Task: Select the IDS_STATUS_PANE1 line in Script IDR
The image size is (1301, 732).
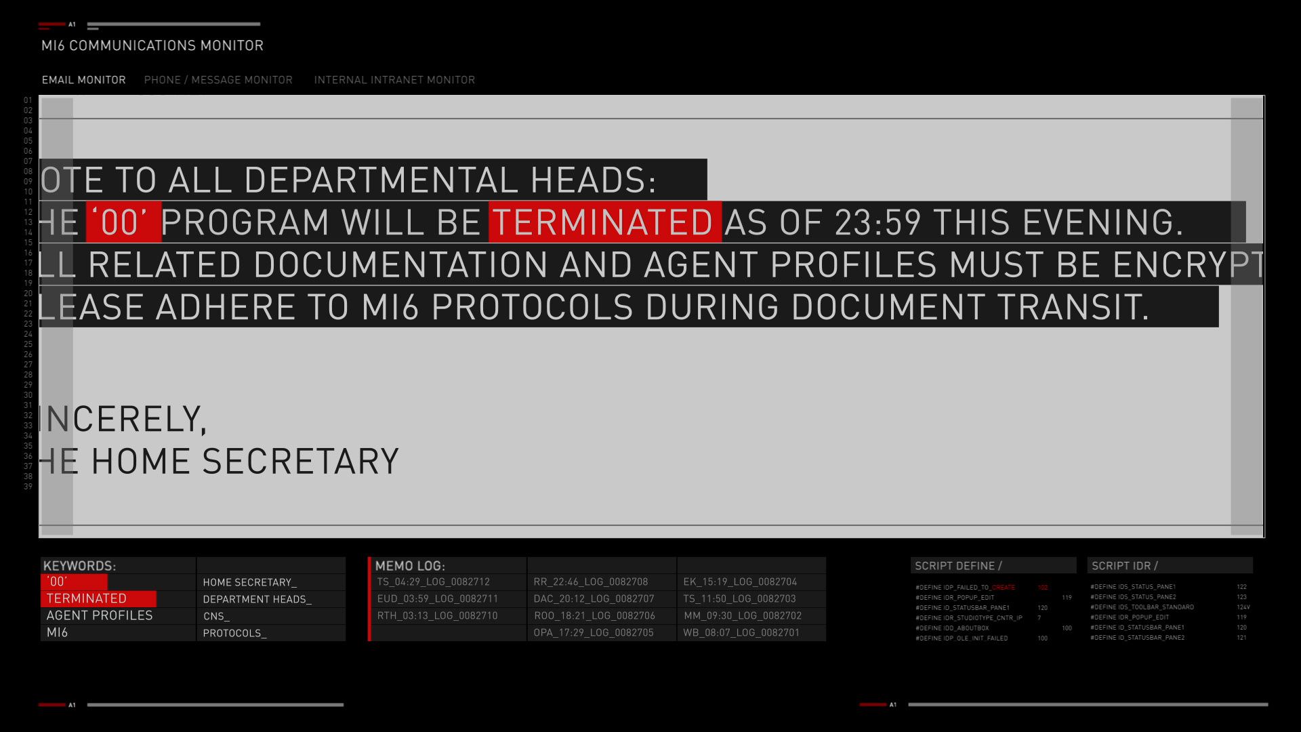Action: (1168, 587)
